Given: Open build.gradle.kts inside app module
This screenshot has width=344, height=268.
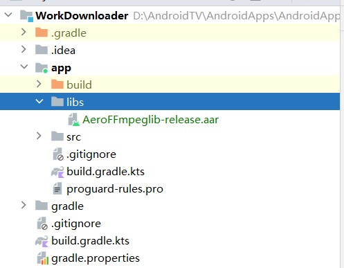Looking at the screenshot, I should (105, 172).
